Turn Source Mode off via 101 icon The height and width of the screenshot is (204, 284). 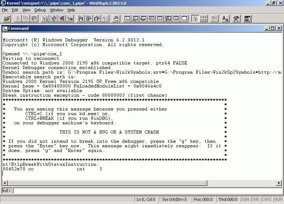click(x=203, y=18)
